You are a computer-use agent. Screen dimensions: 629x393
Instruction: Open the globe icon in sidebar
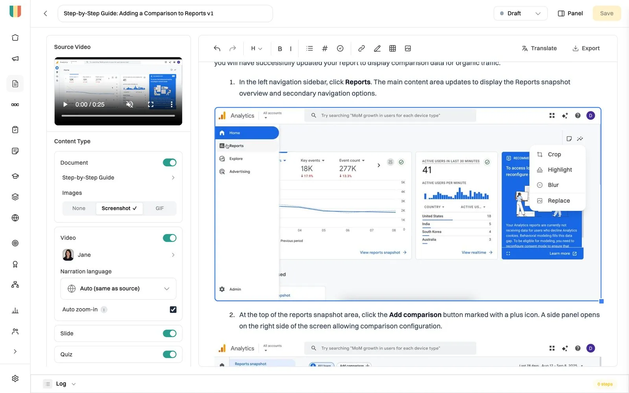click(15, 218)
